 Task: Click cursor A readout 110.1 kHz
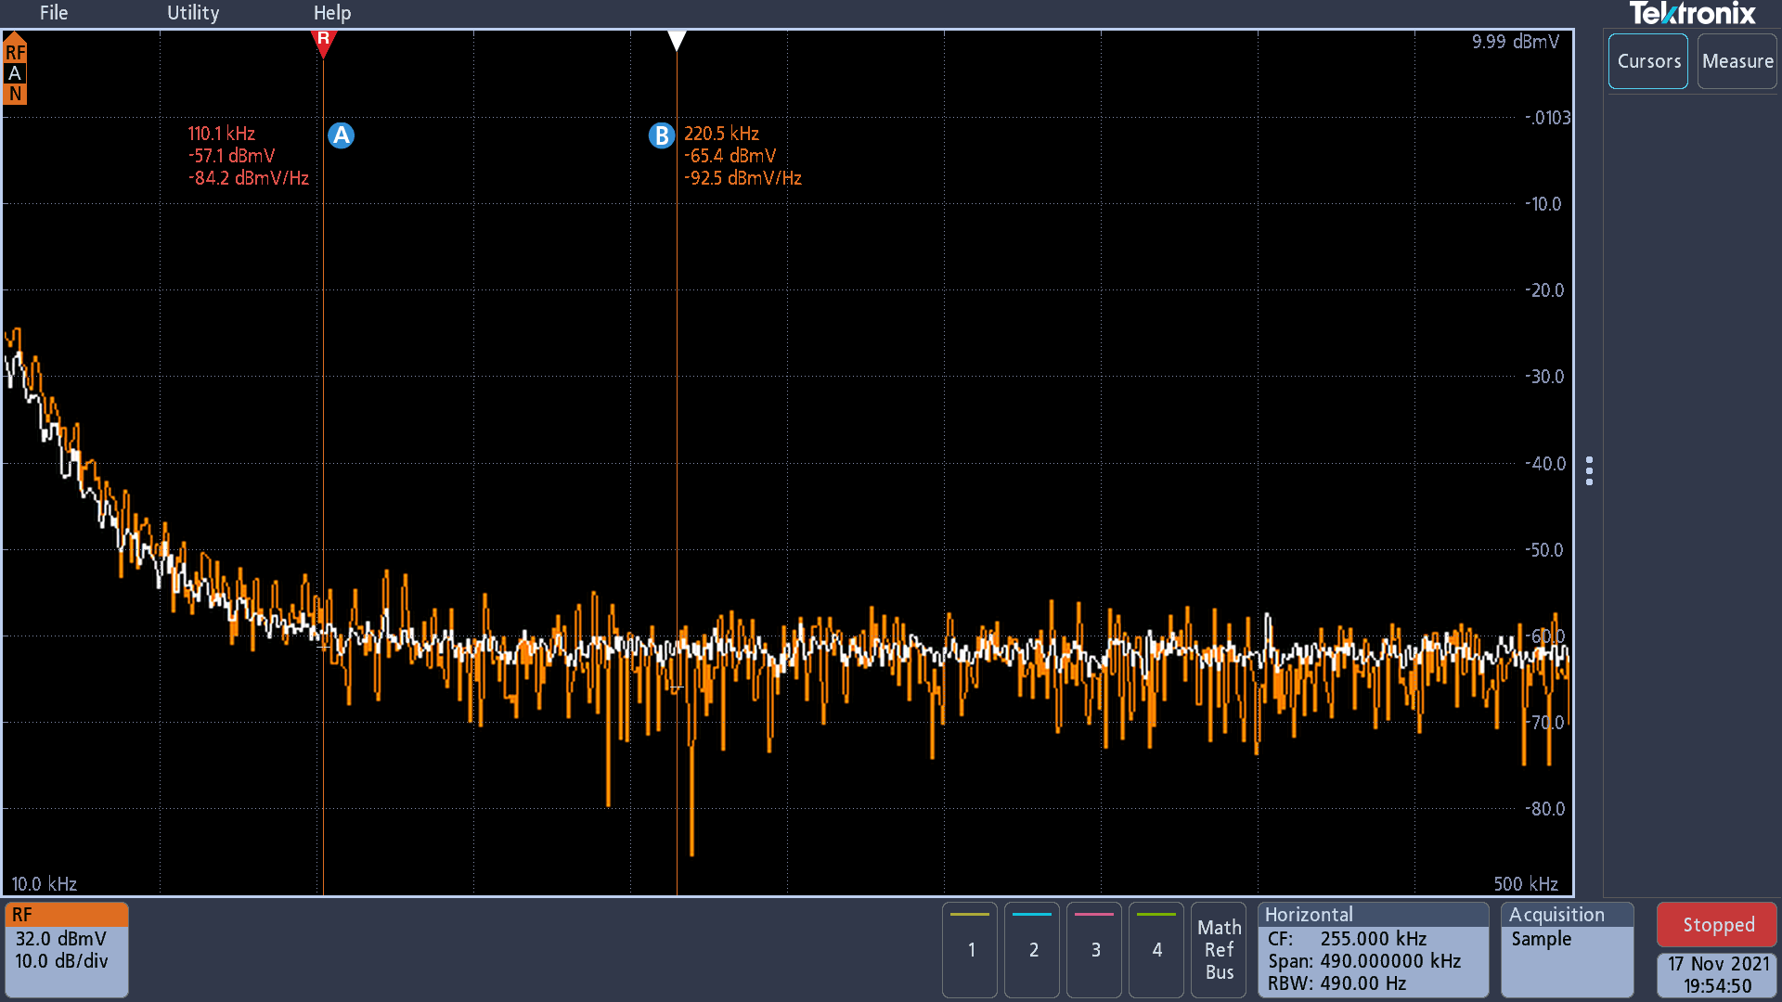222,134
